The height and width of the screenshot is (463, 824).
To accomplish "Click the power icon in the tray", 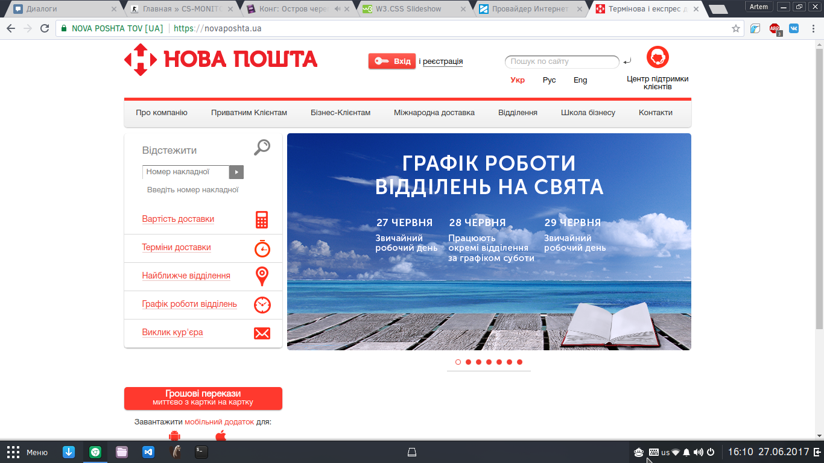I will (711, 452).
